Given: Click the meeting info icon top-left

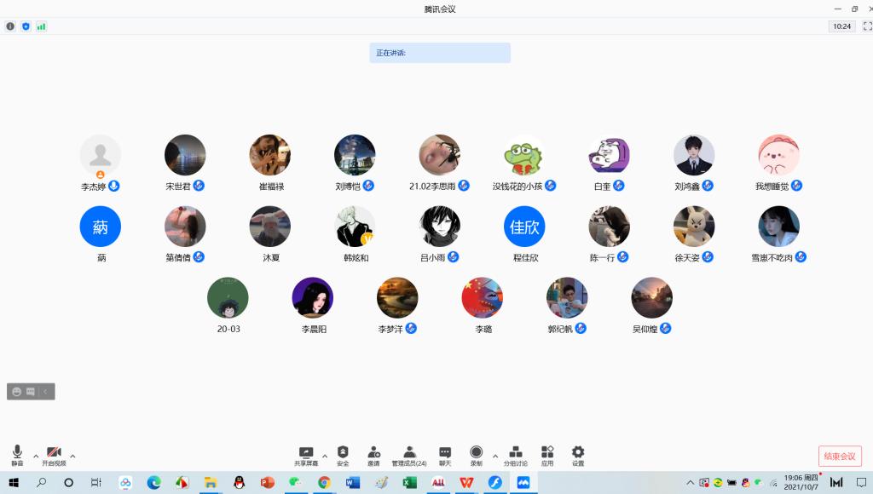Looking at the screenshot, I should tap(10, 26).
